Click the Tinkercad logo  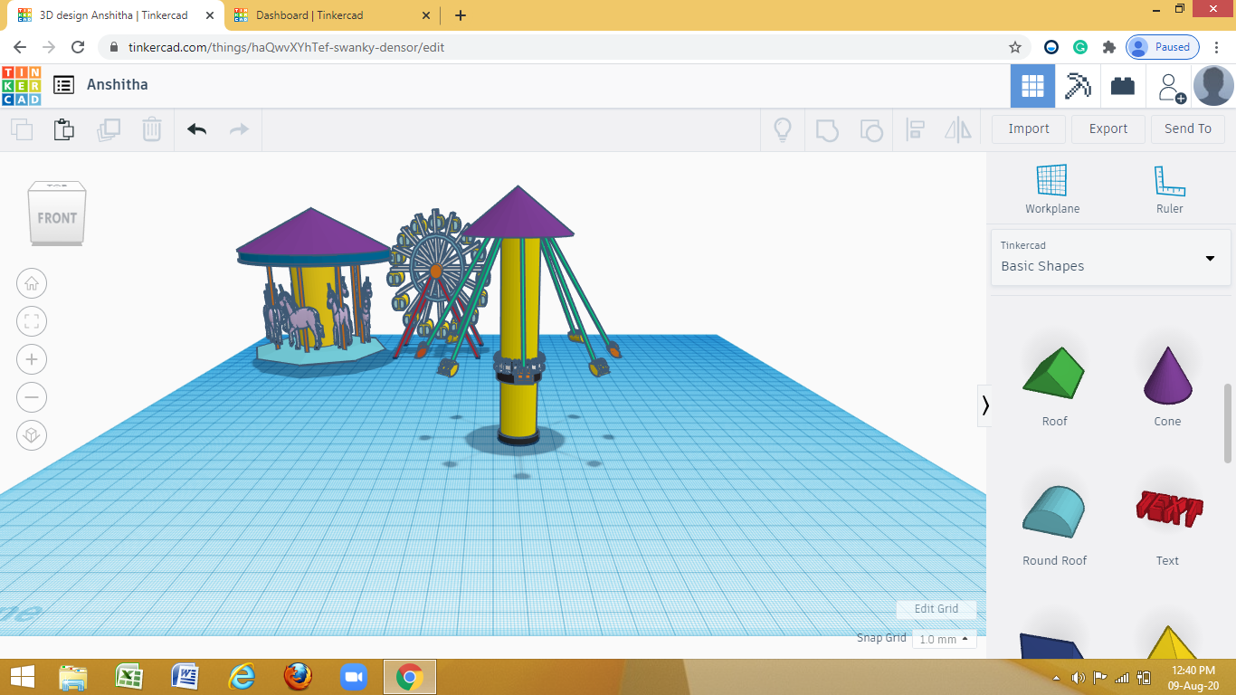tap(21, 85)
